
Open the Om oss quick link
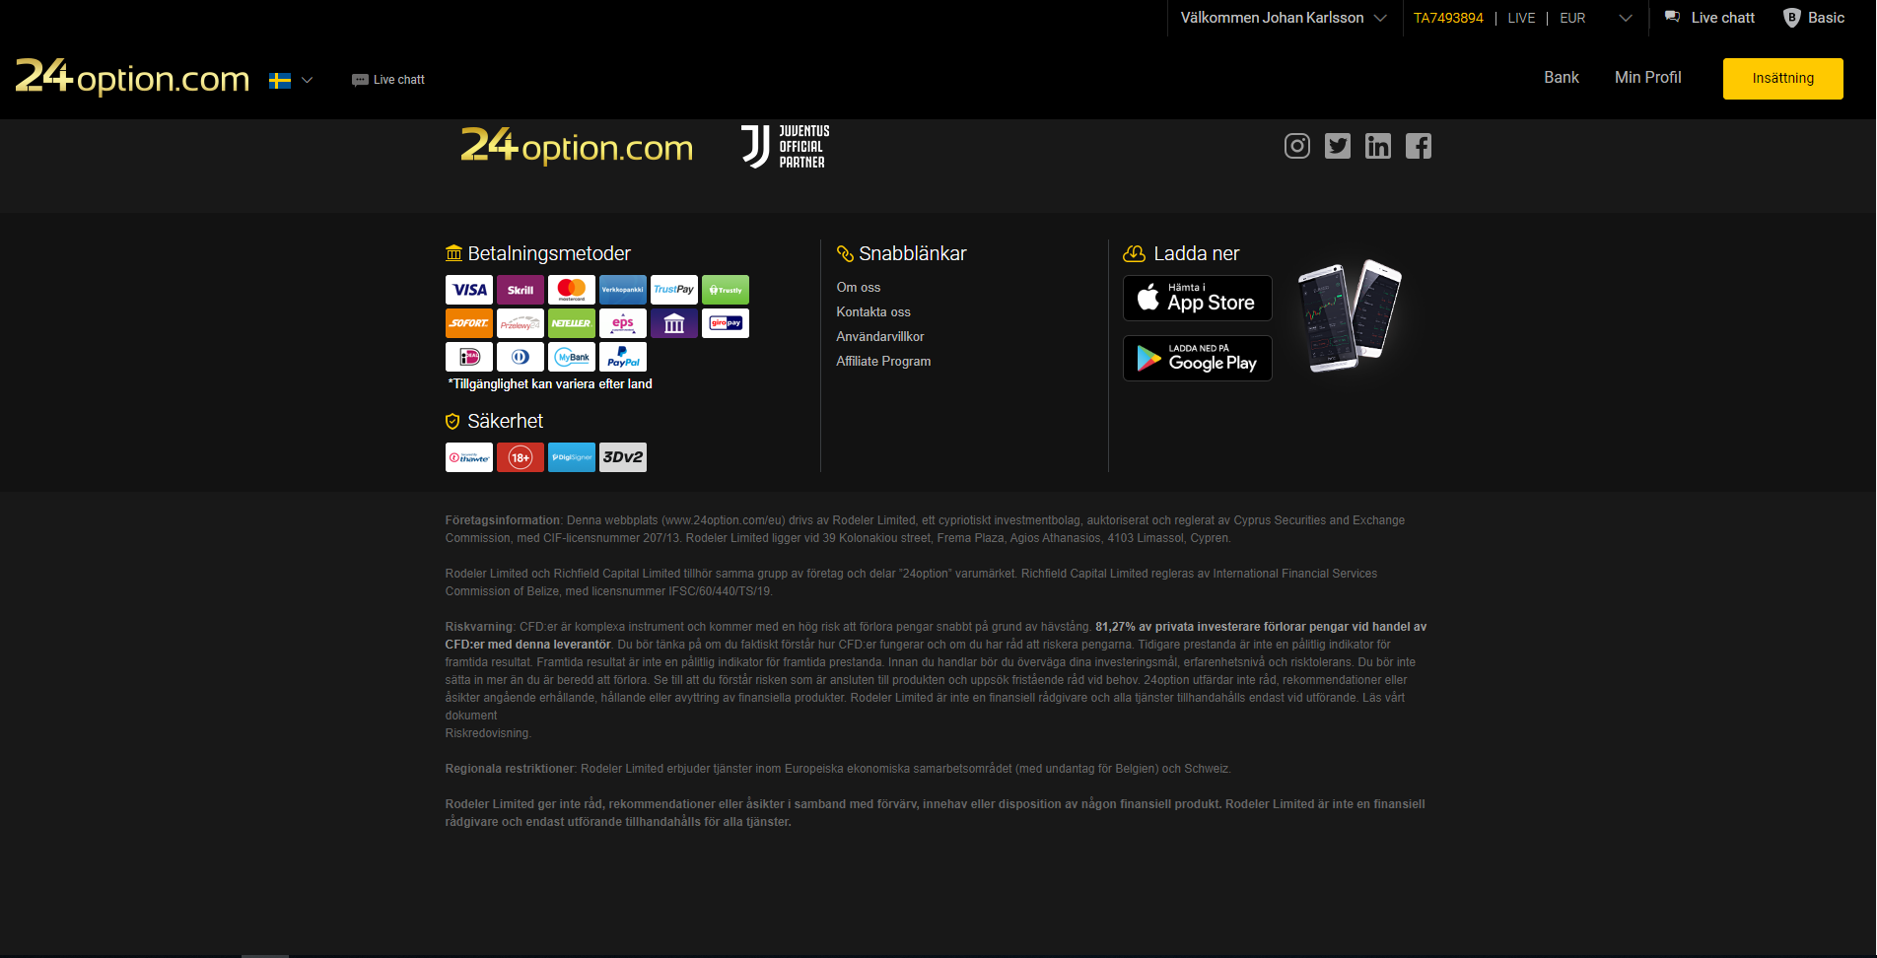(x=859, y=288)
